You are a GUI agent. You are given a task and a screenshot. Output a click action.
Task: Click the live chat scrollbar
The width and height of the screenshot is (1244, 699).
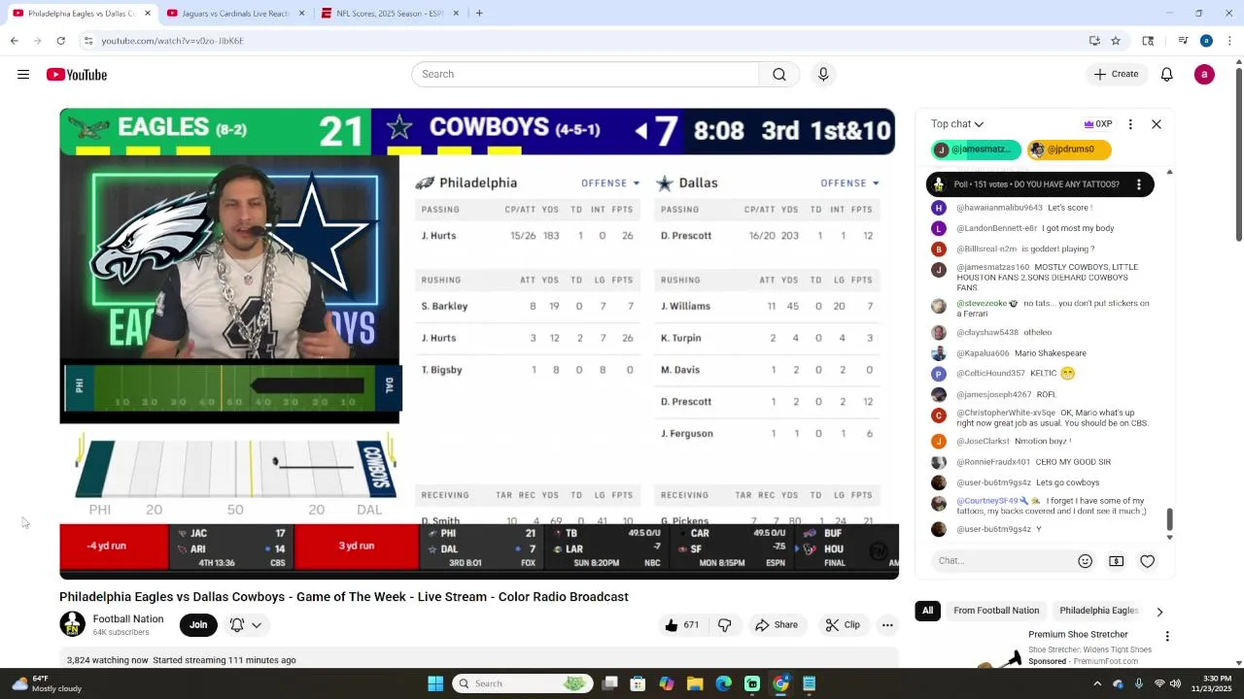click(1170, 519)
